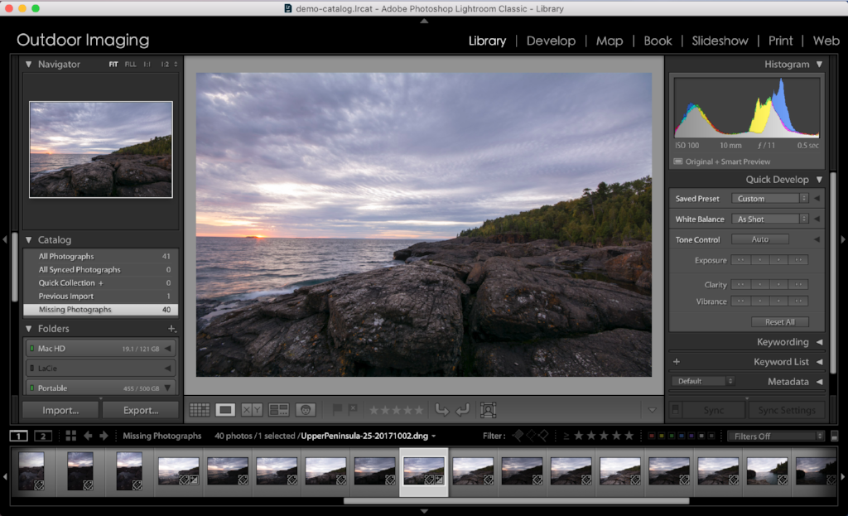
Task: Open People (face) view
Action: click(x=306, y=410)
